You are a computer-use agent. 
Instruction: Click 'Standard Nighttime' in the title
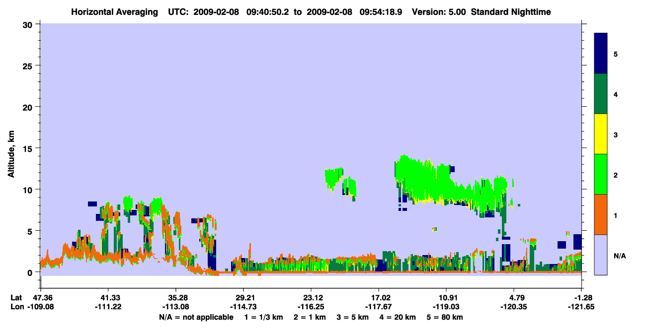point(510,11)
